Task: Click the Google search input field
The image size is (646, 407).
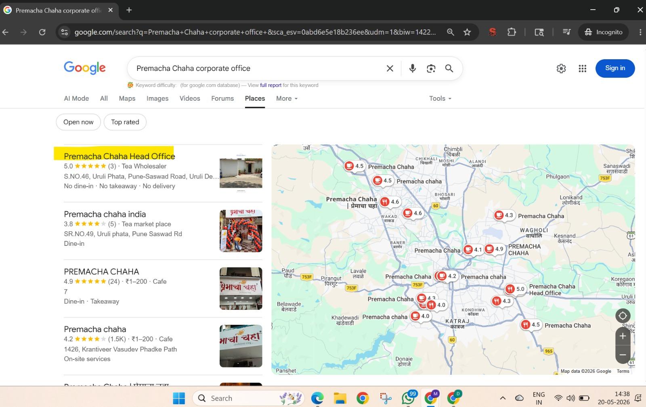Action: tap(258, 69)
